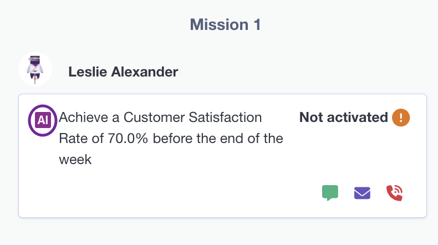Image resolution: width=438 pixels, height=245 pixels.
Task: Open the purple email envelope icon
Action: 362,193
